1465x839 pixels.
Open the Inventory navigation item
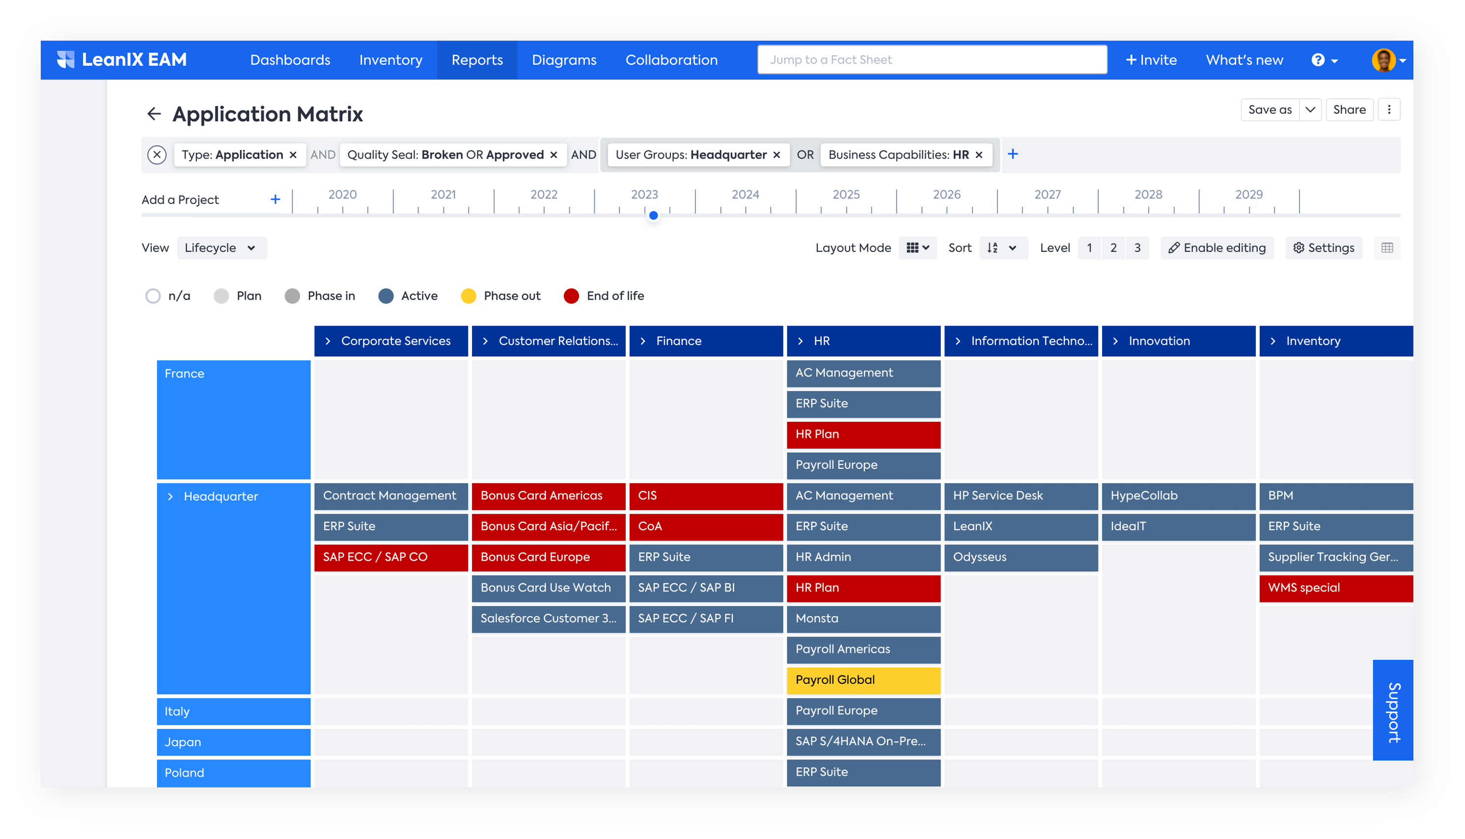click(390, 60)
